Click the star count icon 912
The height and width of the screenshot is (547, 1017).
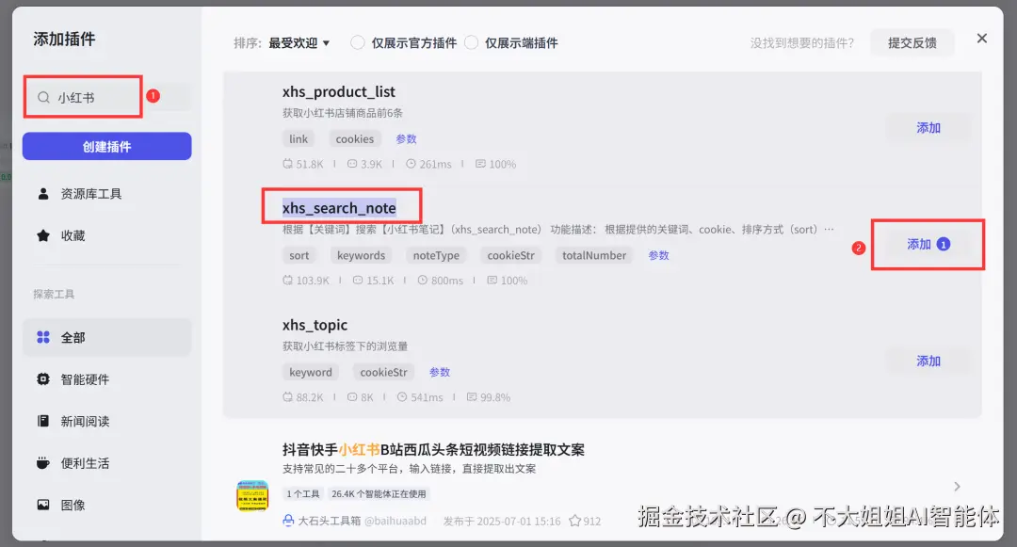(574, 521)
